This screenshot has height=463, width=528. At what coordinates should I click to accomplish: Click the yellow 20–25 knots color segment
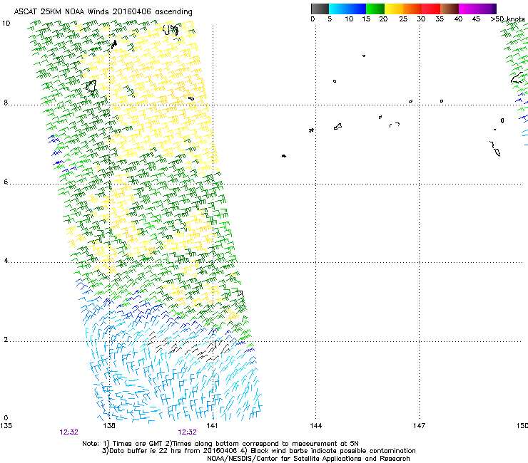point(394,9)
